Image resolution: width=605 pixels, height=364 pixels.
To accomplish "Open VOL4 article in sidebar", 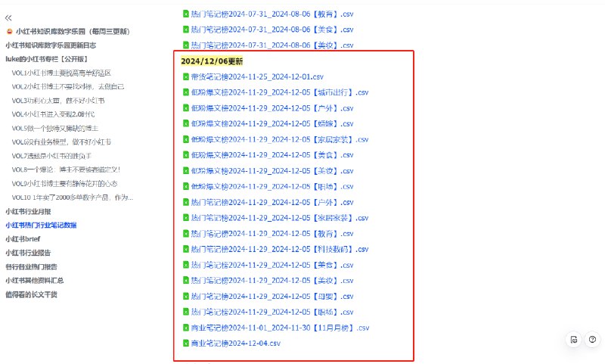I will click(x=53, y=114).
